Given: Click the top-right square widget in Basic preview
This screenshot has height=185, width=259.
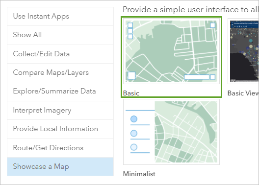Looking at the screenshot, I should click(x=212, y=25).
